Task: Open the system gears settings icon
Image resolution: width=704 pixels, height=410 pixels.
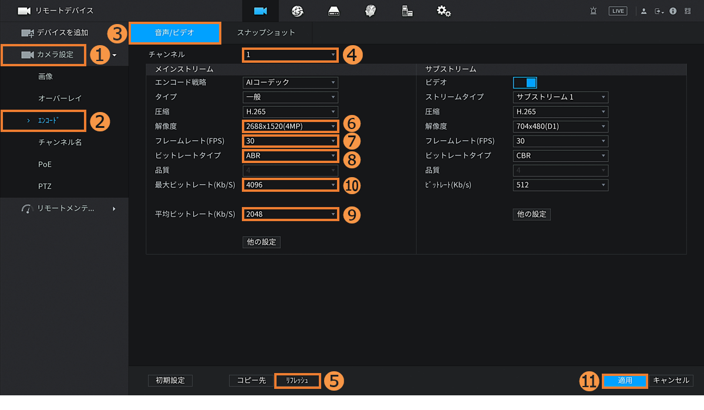Action: point(443,11)
